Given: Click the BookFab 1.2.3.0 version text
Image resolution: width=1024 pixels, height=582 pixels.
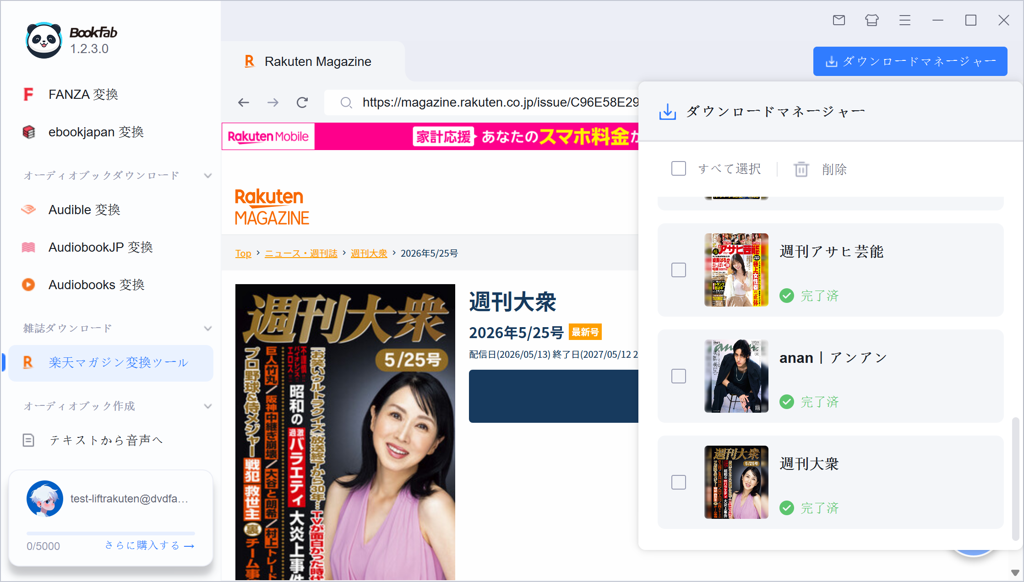Looking at the screenshot, I should [89, 49].
